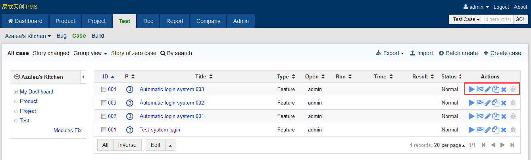Screen dimensions: 531x160
Task: Expand the Group view dropdown
Action: 90,53
